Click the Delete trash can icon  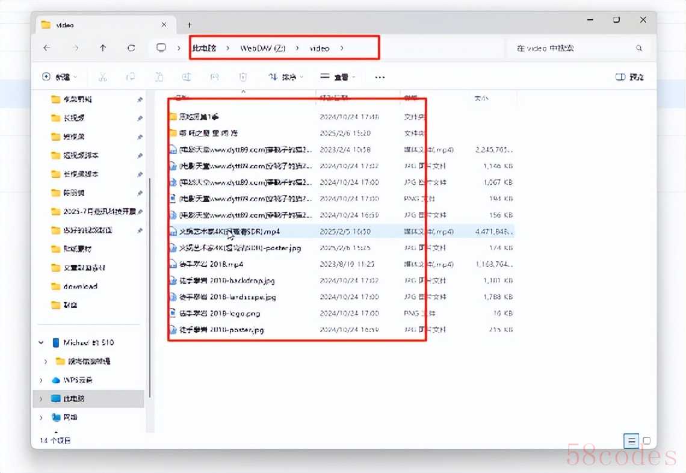[243, 77]
